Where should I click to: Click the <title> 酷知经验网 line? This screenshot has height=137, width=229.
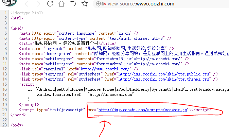point(68,44)
